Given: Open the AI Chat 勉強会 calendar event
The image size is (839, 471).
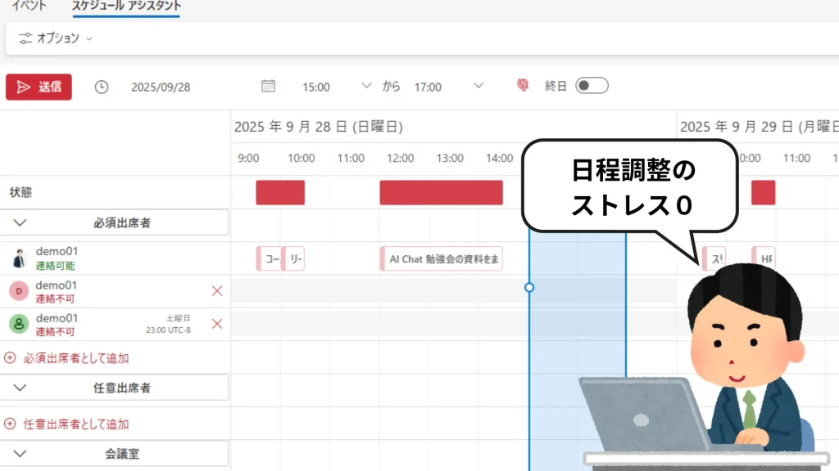Looking at the screenshot, I should [x=442, y=258].
